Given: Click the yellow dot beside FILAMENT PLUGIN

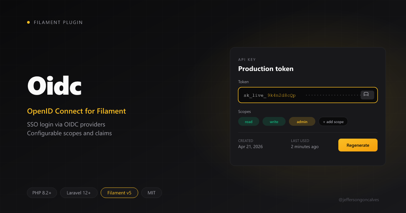Looking at the screenshot, I should click(28, 22).
